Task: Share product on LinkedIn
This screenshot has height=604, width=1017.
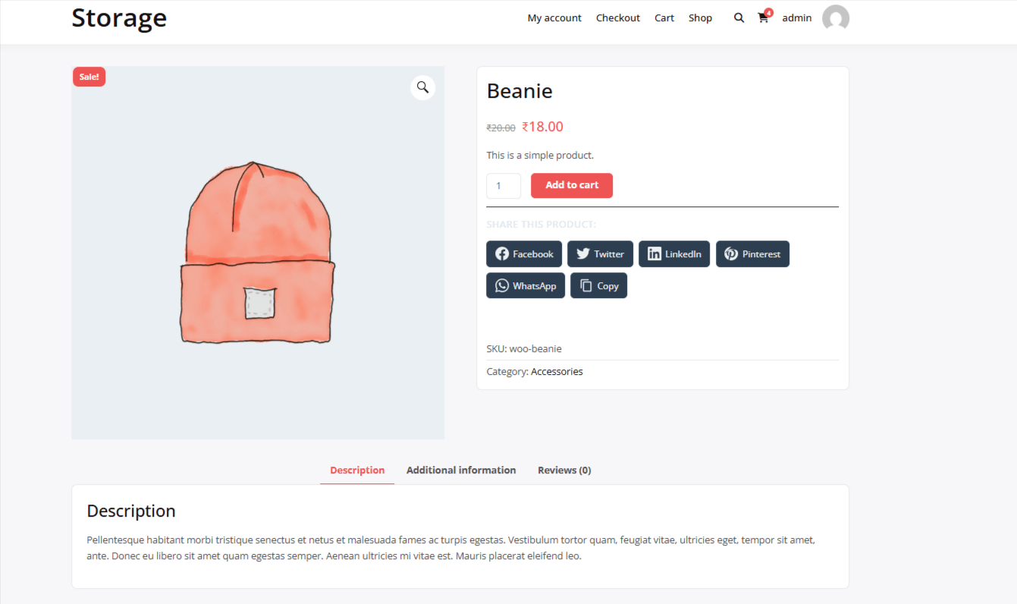Action: tap(674, 254)
